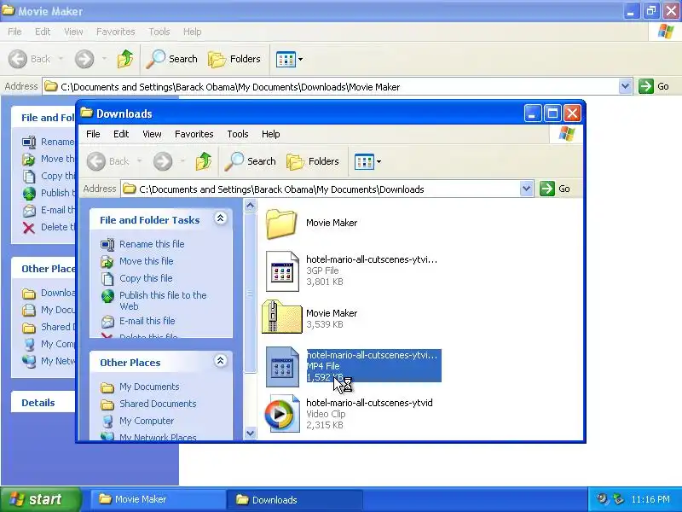
Task: Expand address bar dropdown in Downloads window
Action: pos(526,189)
